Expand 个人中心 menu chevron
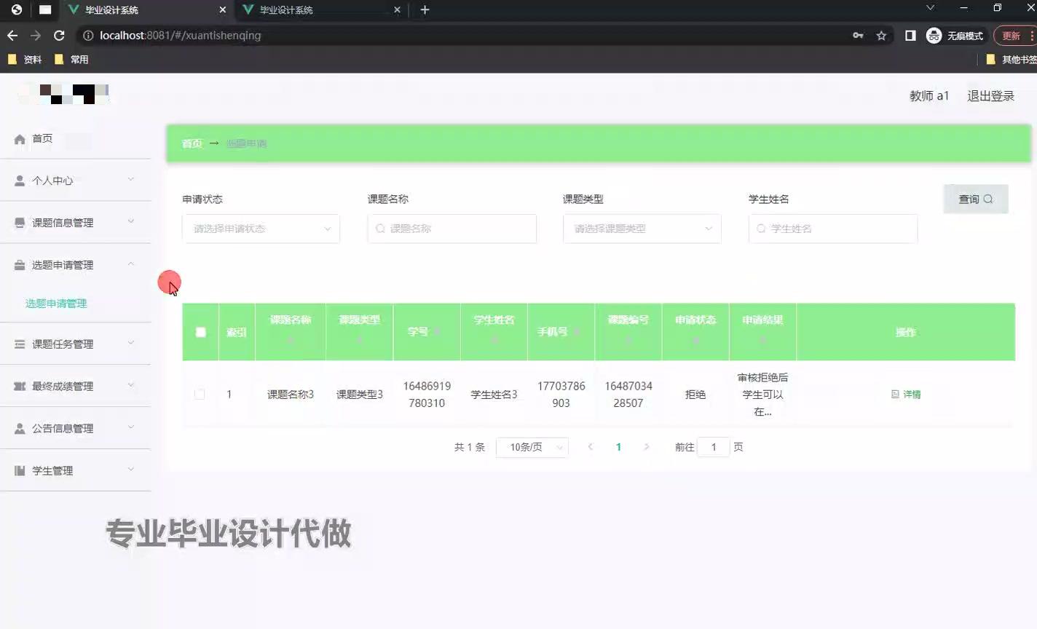Image resolution: width=1037 pixels, height=629 pixels. tap(131, 179)
